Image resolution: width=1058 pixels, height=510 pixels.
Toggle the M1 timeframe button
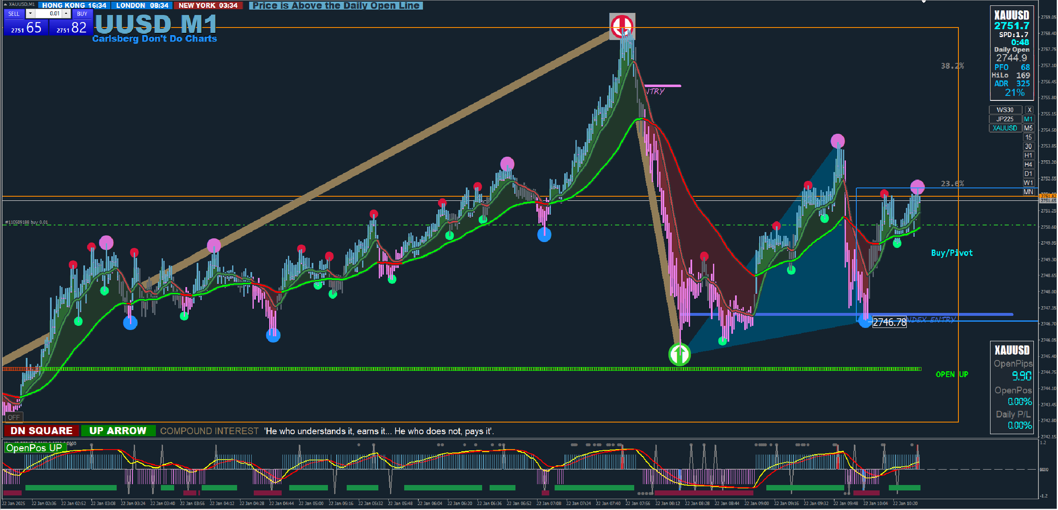click(1028, 119)
